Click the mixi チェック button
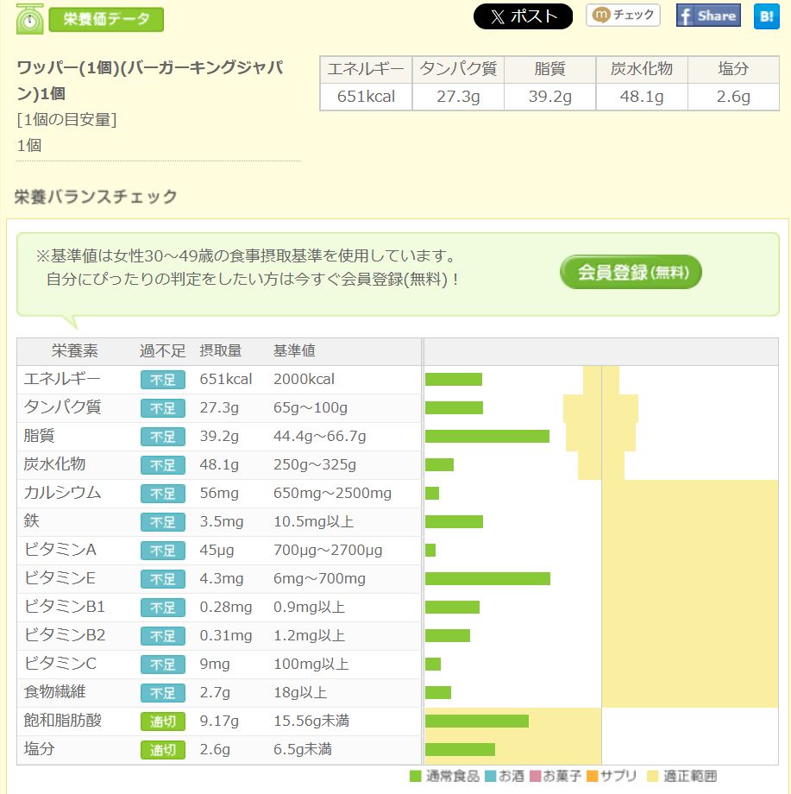This screenshot has width=791, height=794. (x=623, y=16)
